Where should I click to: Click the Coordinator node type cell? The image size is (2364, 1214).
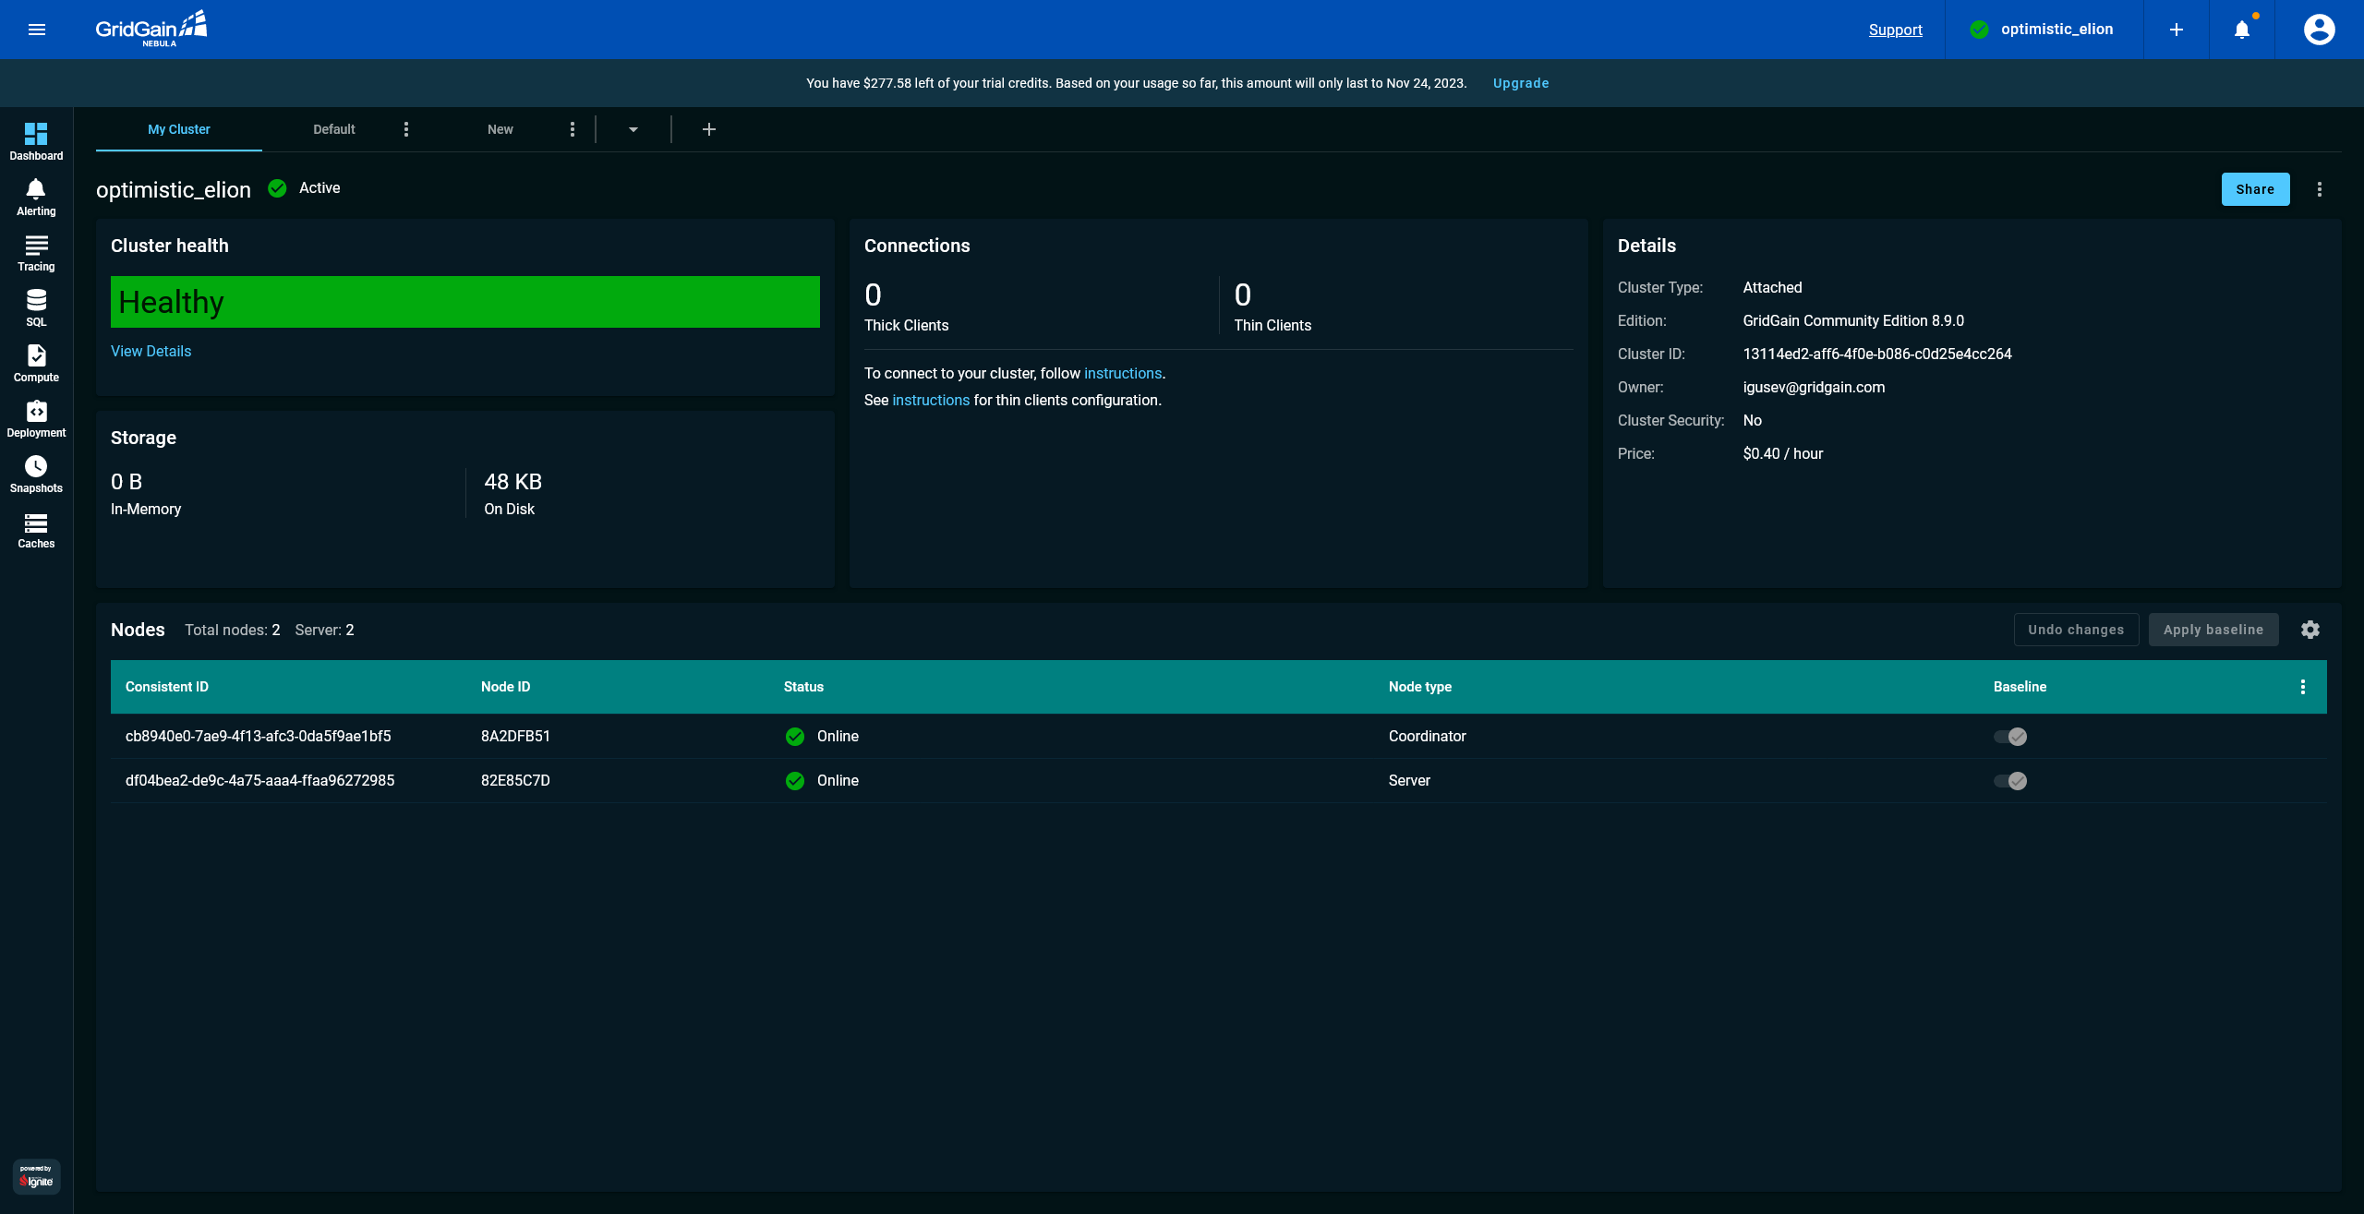click(x=1428, y=737)
